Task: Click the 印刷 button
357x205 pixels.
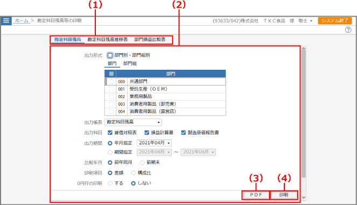Action: pyautogui.click(x=284, y=195)
